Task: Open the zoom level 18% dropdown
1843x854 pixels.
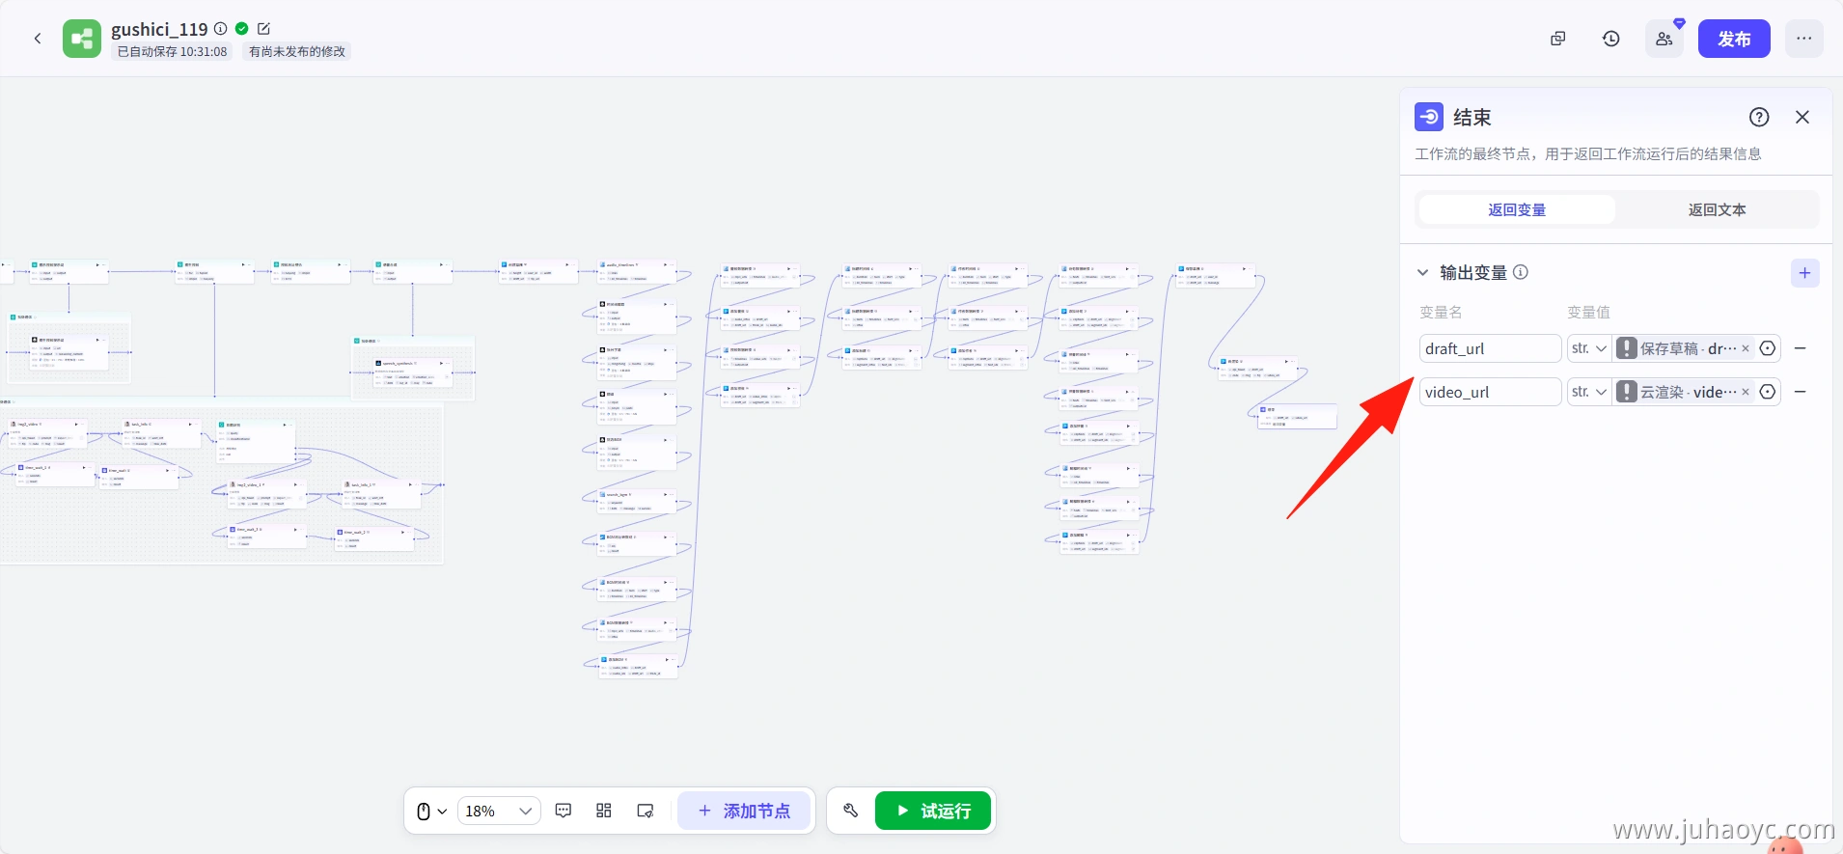Action: click(498, 811)
